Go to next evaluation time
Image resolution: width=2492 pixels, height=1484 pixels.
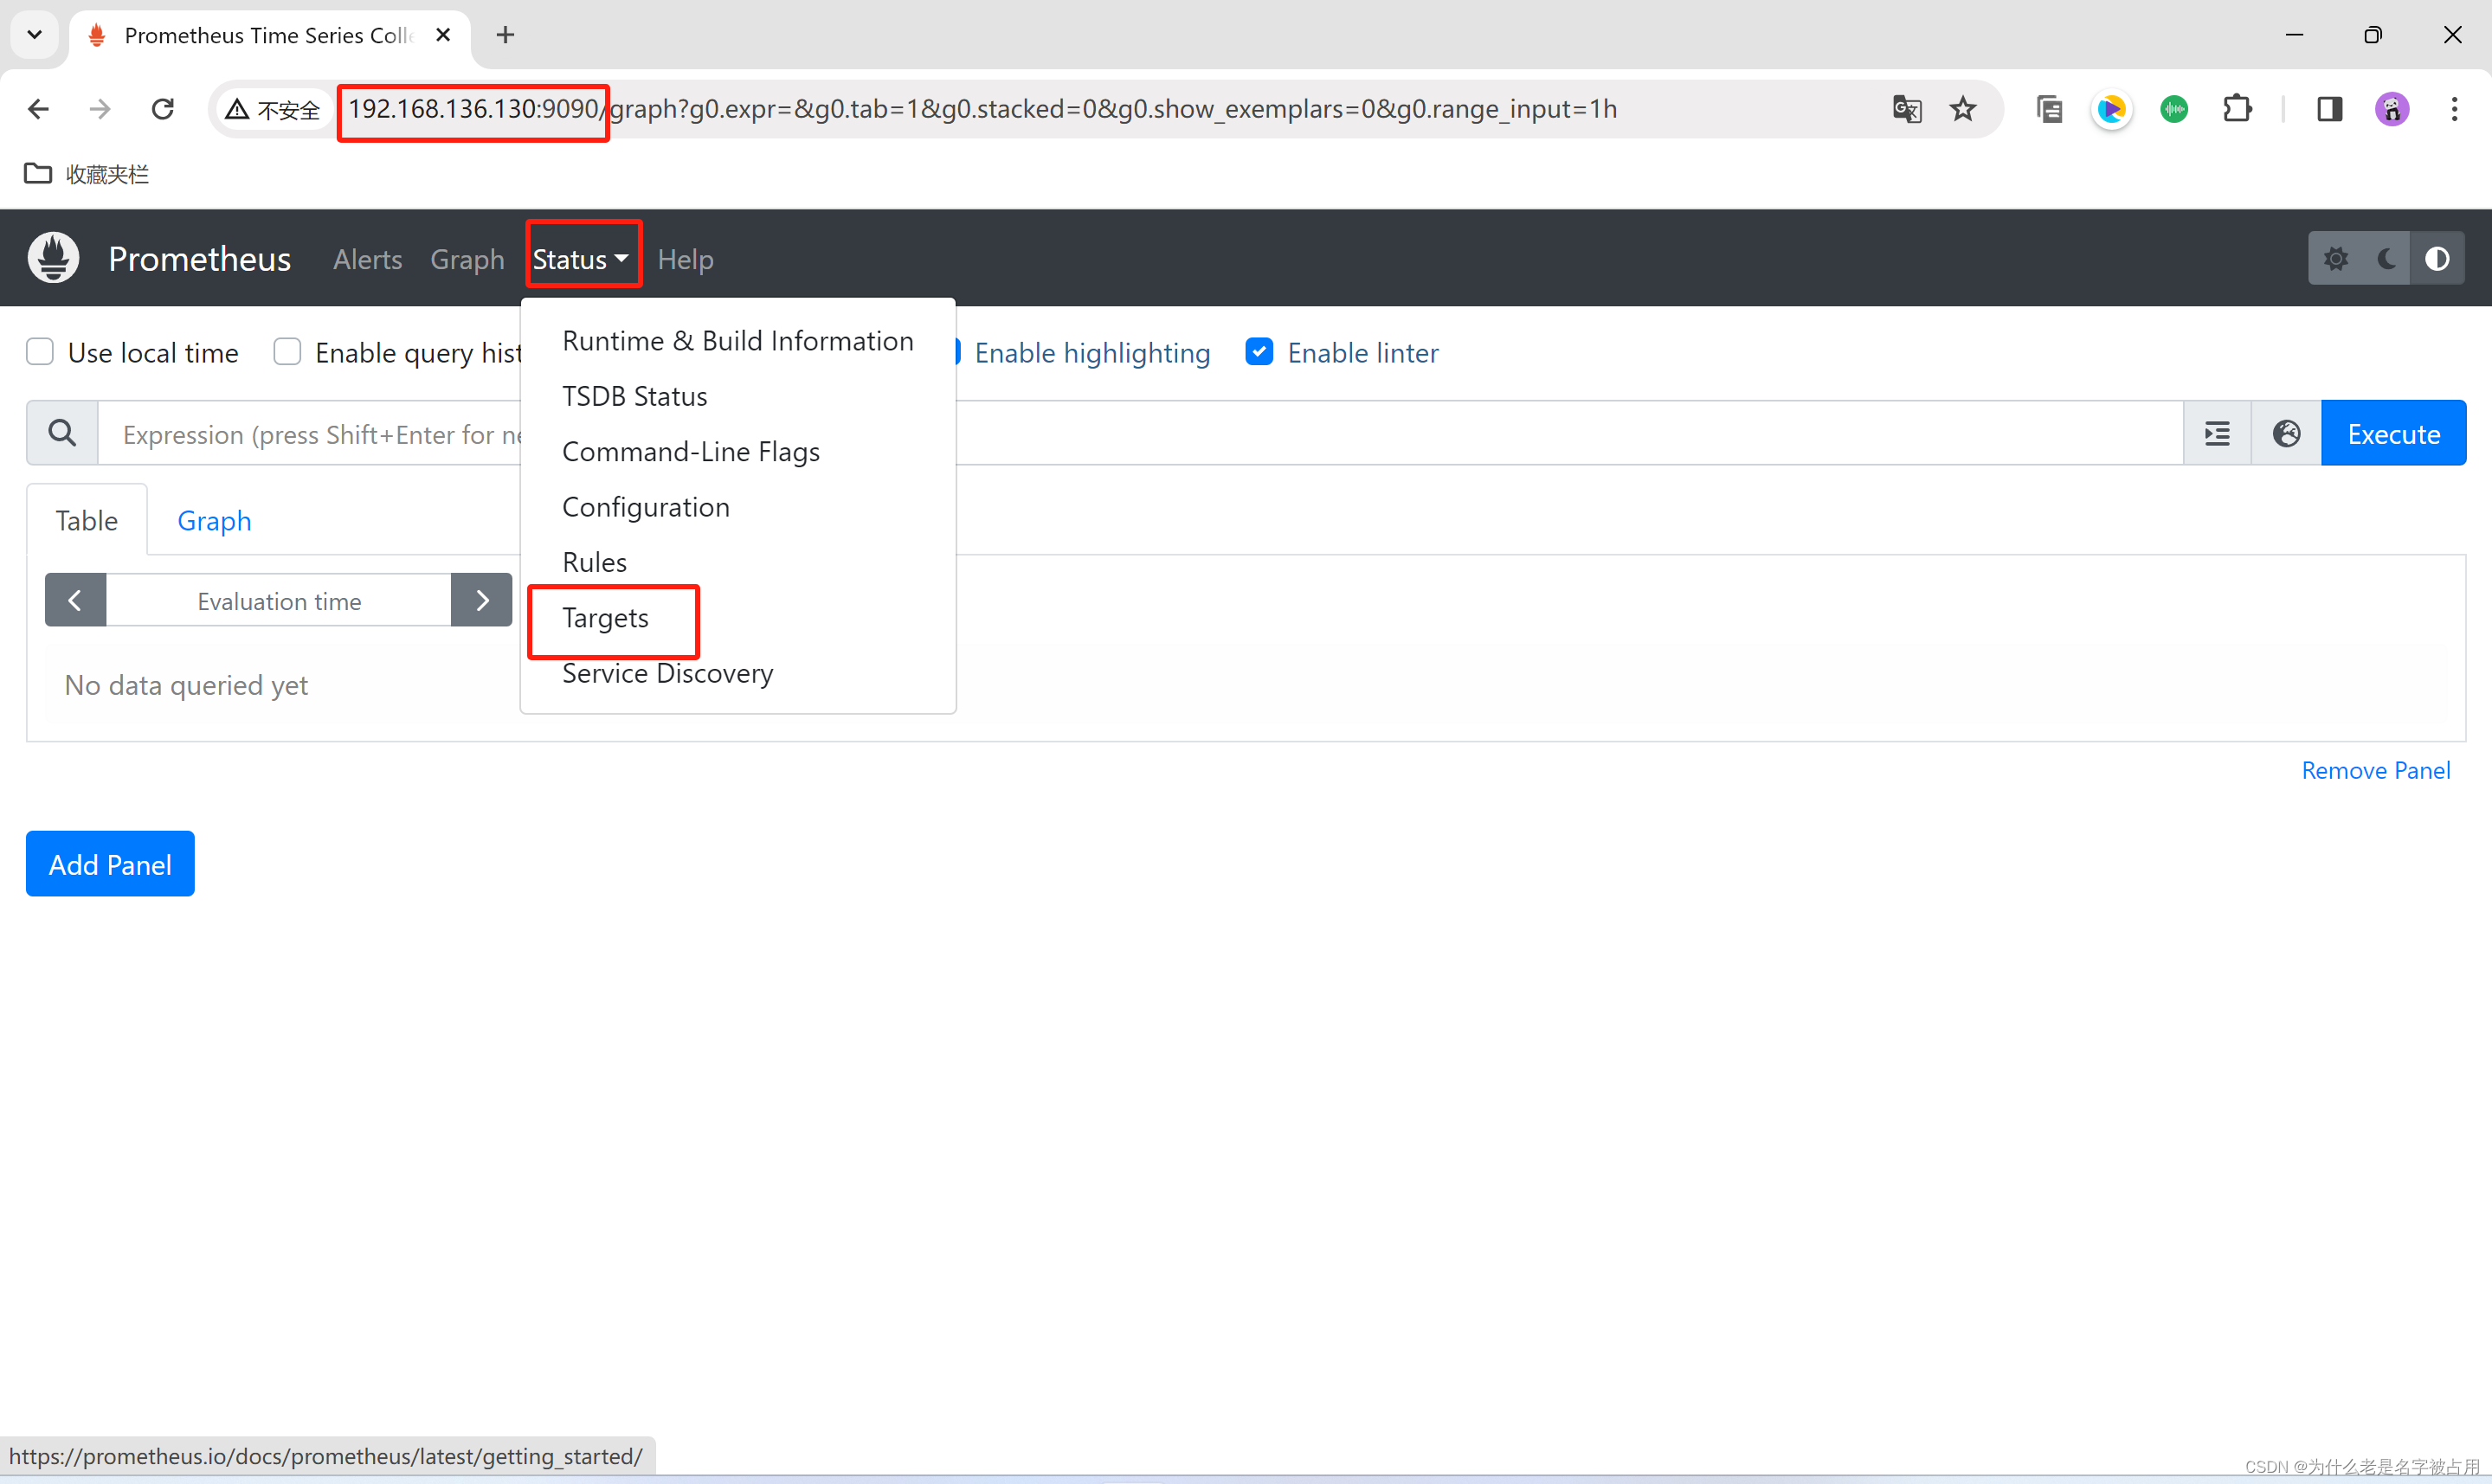click(482, 600)
